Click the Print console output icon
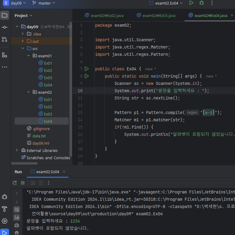The width and height of the screenshot is (235, 235). point(17,225)
